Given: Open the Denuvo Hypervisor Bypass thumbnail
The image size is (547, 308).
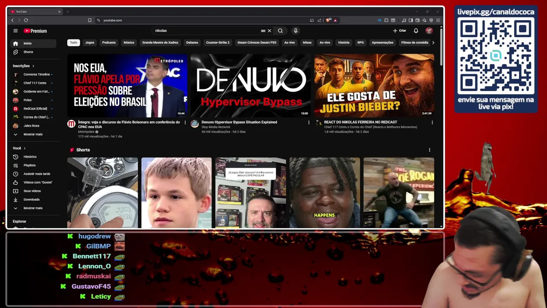Looking at the screenshot, I should (x=250, y=86).
